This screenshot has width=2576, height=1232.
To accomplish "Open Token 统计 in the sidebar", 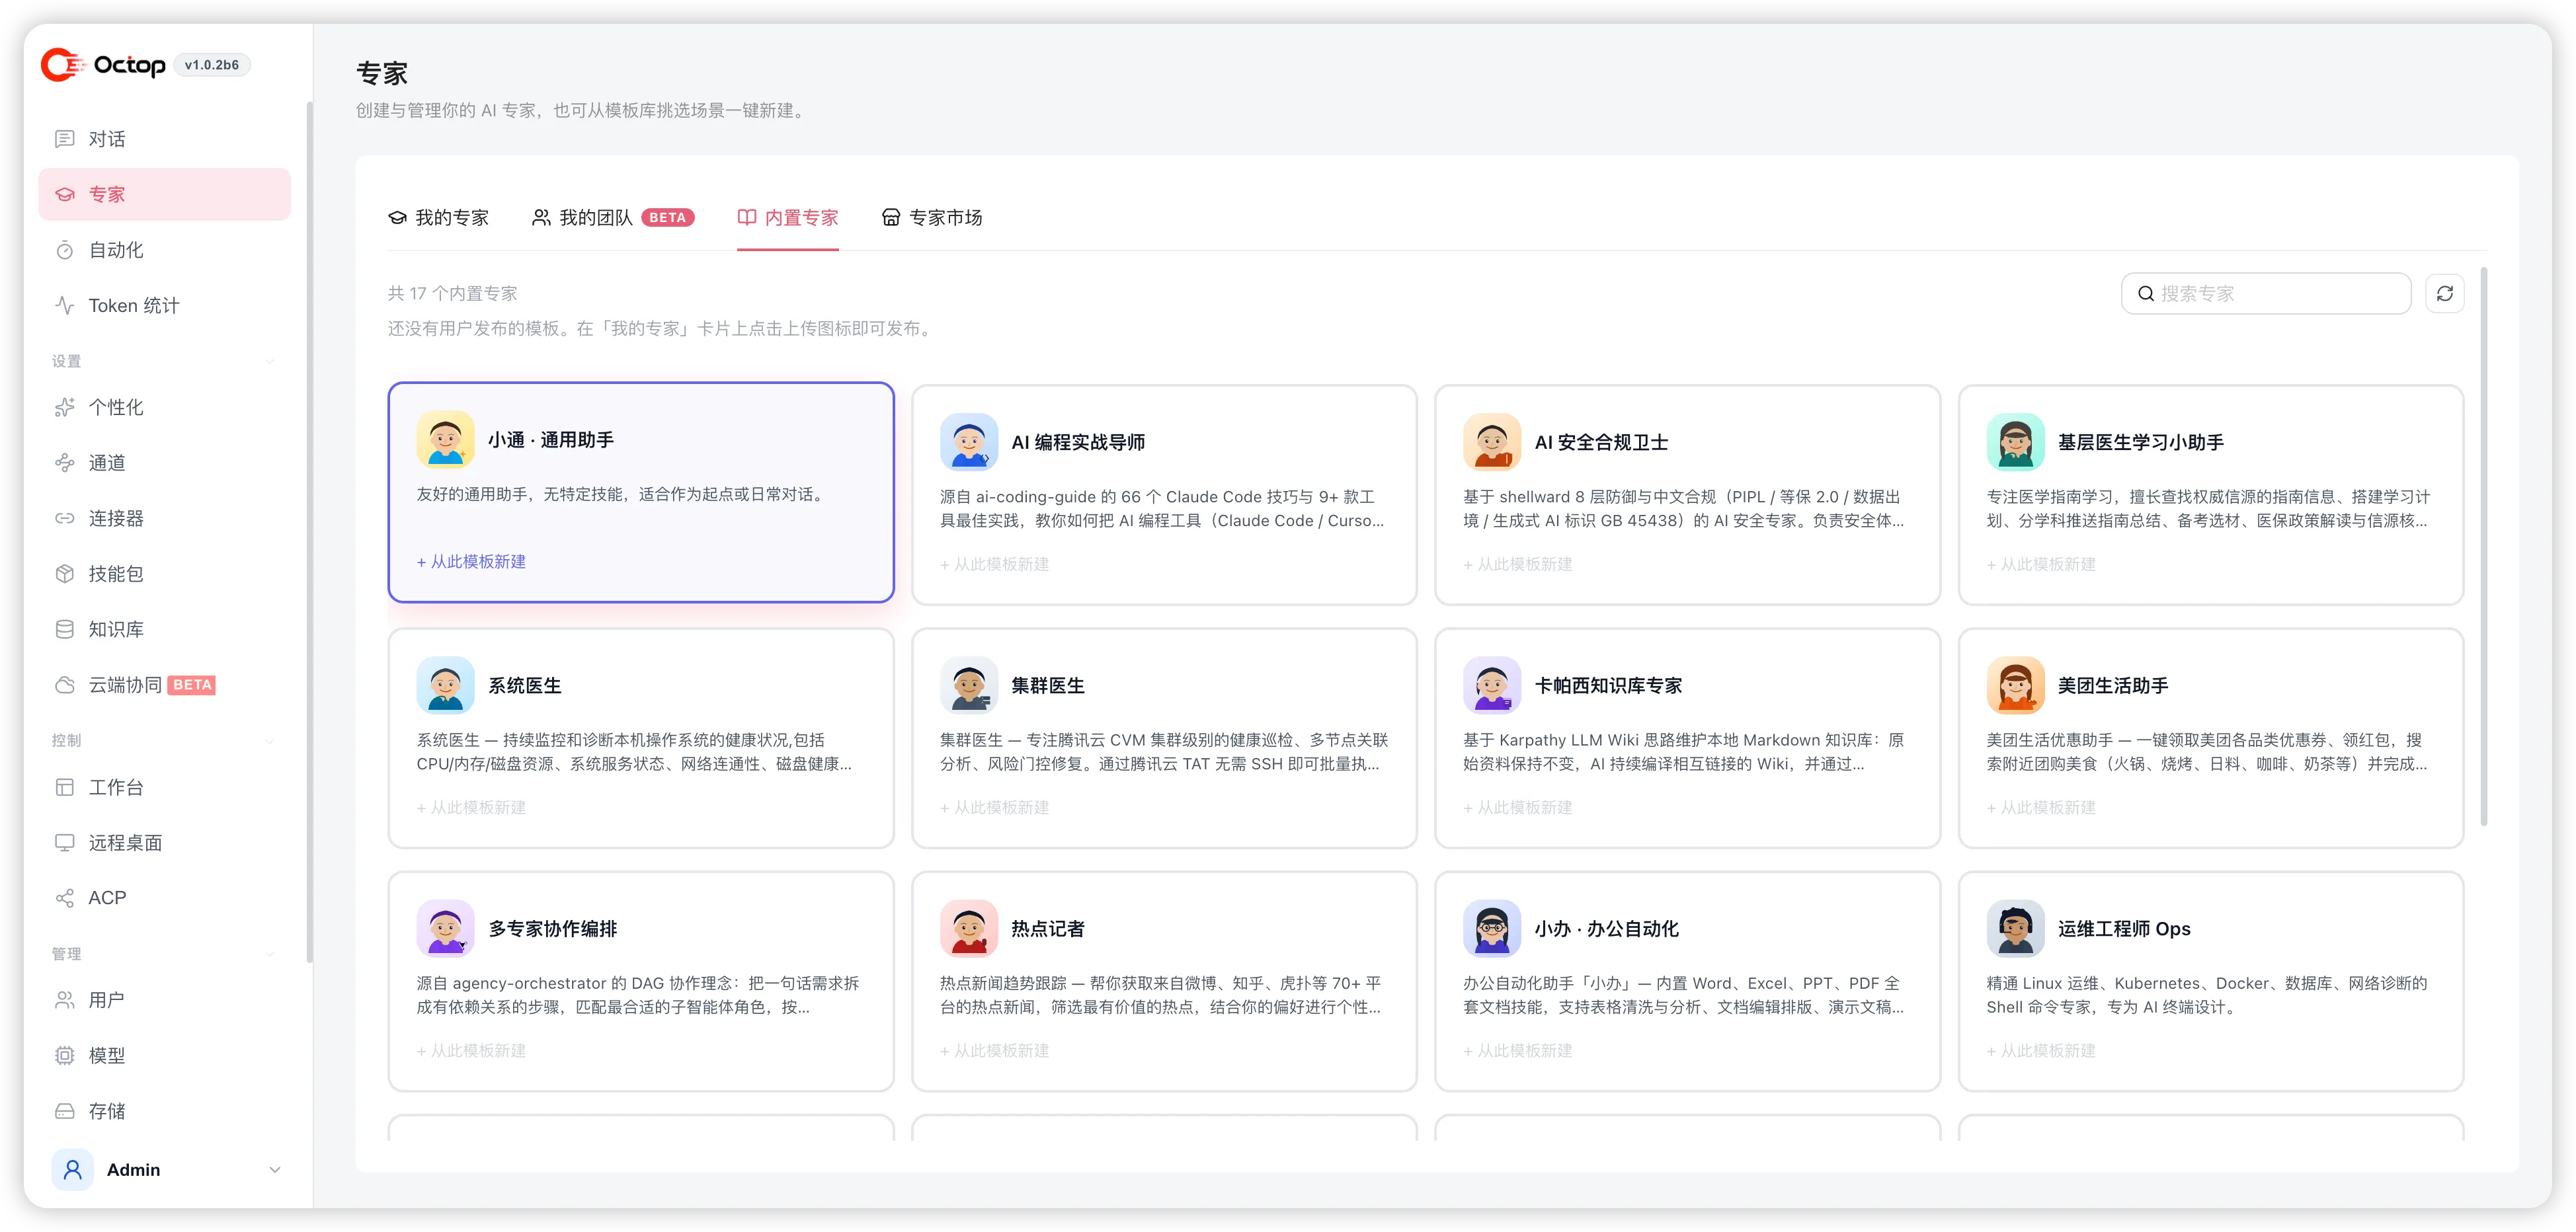I will click(164, 305).
